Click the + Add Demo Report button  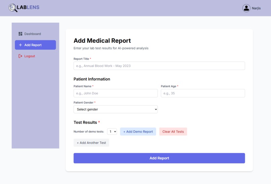pyautogui.click(x=138, y=131)
